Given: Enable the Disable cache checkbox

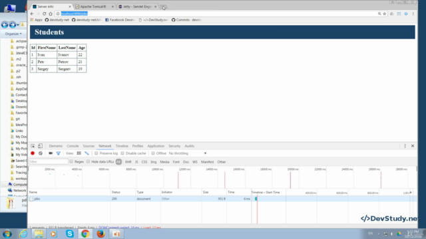Looking at the screenshot, I should point(122,153).
